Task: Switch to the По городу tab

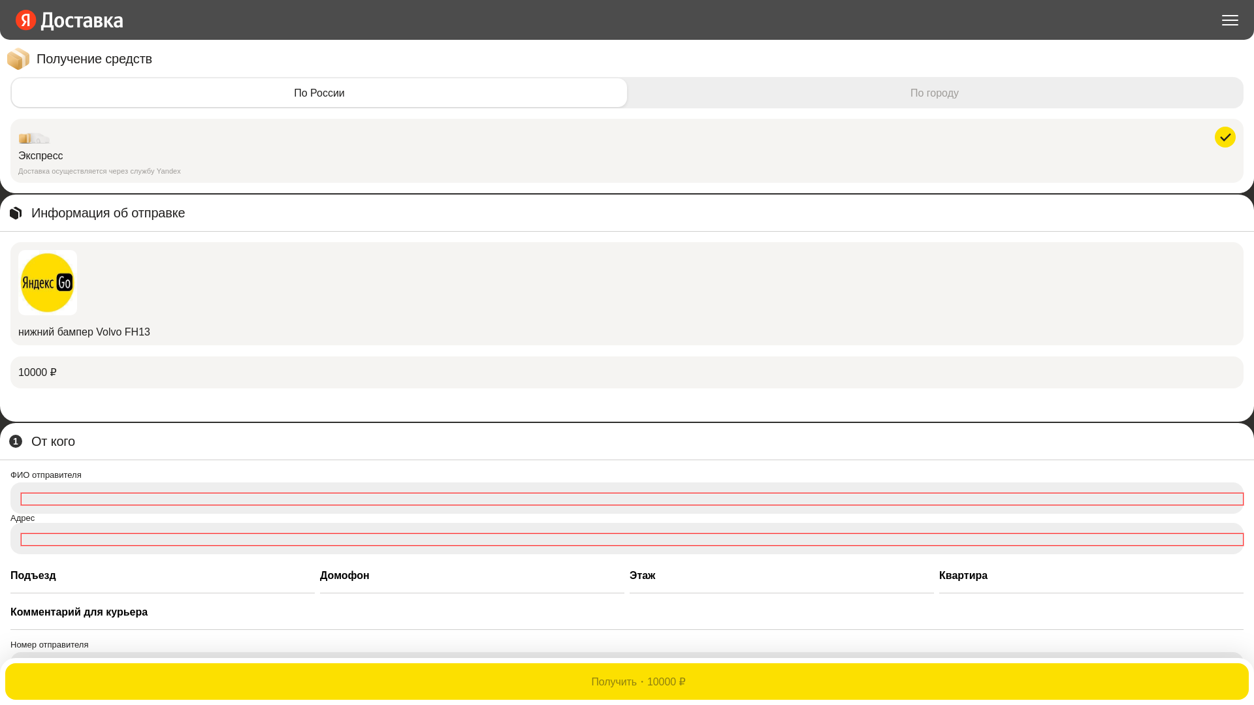Action: pyautogui.click(x=935, y=93)
